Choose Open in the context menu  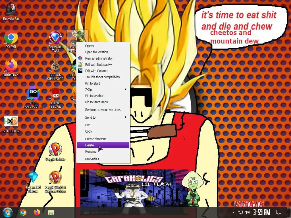coord(103,46)
